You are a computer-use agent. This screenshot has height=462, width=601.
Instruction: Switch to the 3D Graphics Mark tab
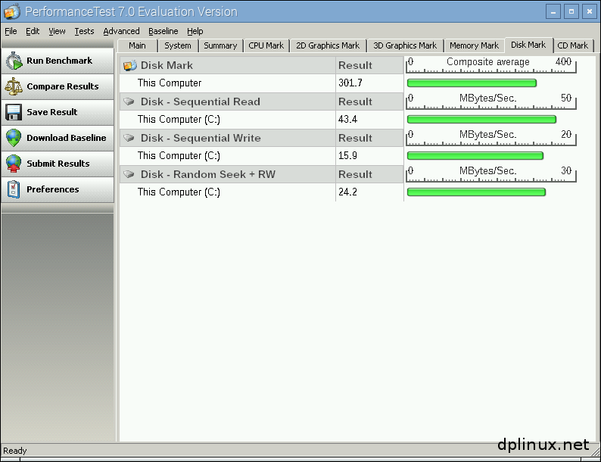405,45
